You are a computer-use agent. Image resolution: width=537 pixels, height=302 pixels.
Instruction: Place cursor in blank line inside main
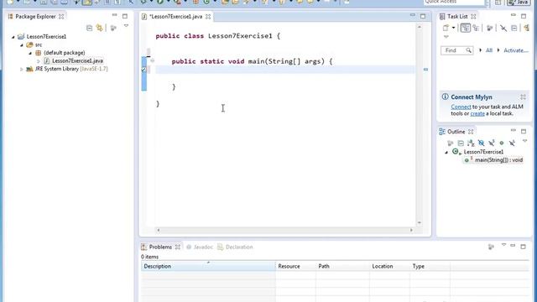pyautogui.click(x=285, y=70)
